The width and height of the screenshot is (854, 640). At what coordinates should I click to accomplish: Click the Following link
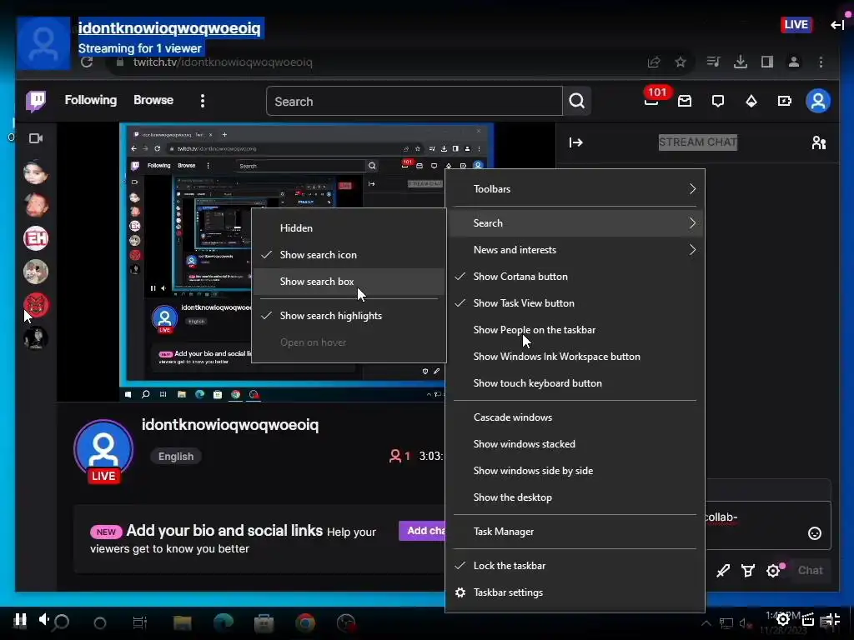pos(90,100)
